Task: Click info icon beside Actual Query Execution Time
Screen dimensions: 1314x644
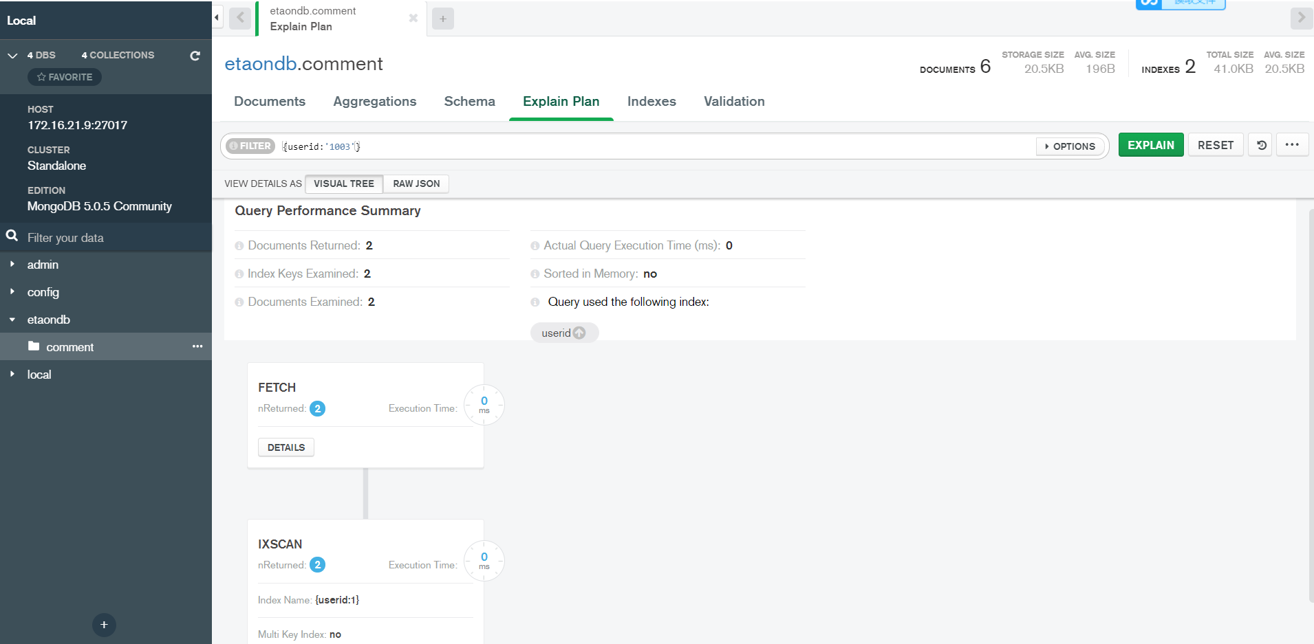Action: (x=535, y=246)
